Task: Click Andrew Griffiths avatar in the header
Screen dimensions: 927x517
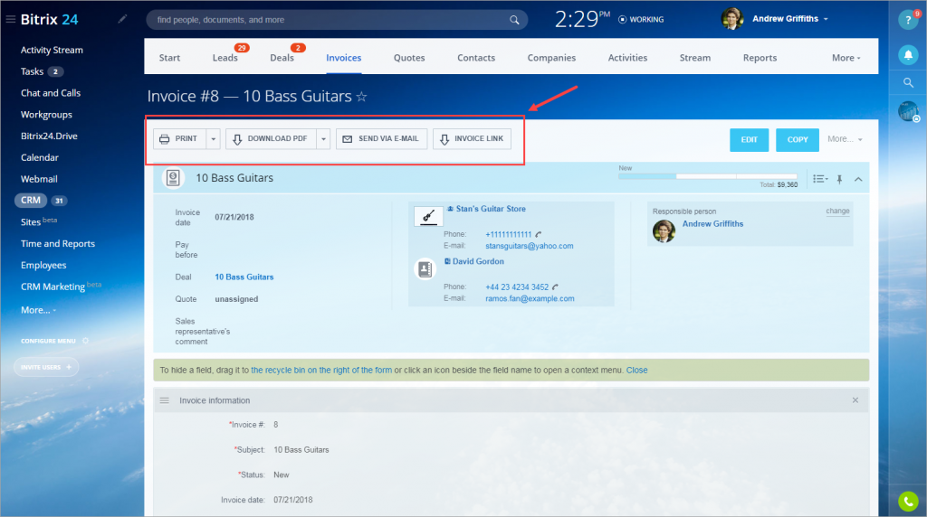Action: click(x=731, y=19)
